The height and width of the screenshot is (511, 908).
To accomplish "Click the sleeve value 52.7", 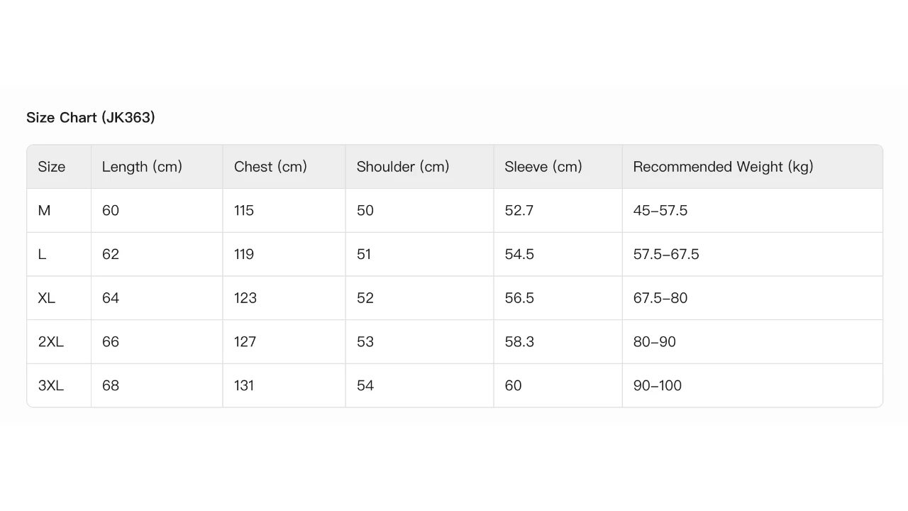I will [519, 211].
